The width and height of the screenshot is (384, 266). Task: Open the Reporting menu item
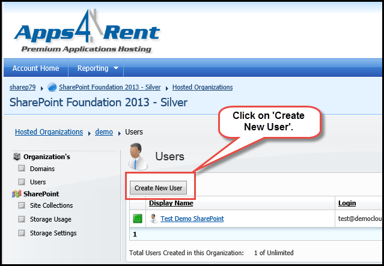click(93, 68)
